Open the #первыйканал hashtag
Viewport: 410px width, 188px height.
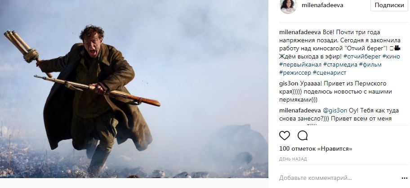pos(300,64)
